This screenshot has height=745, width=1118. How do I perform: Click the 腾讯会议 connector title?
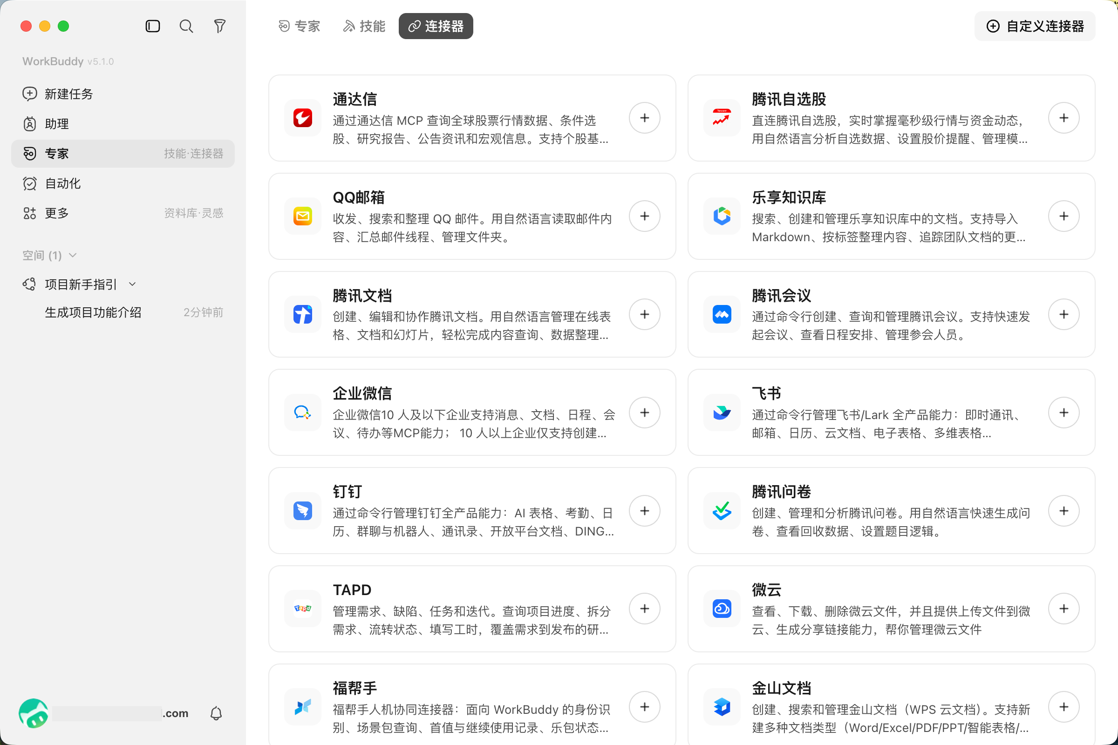[781, 296]
